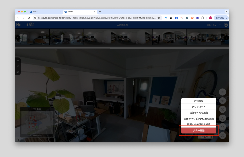Click the Nossa 360 logo
This screenshot has height=157, width=244.
click(25, 25)
